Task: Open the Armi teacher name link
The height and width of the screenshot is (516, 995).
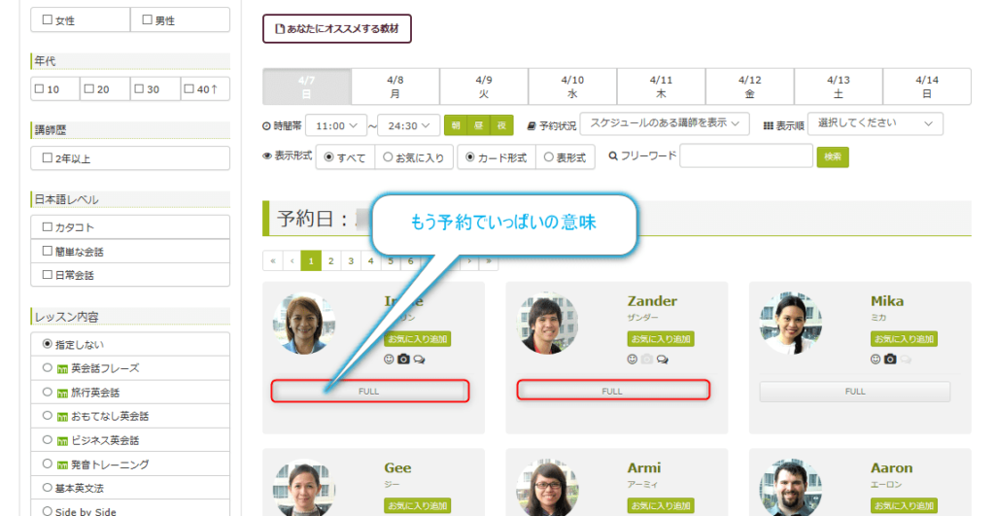Action: [x=643, y=467]
